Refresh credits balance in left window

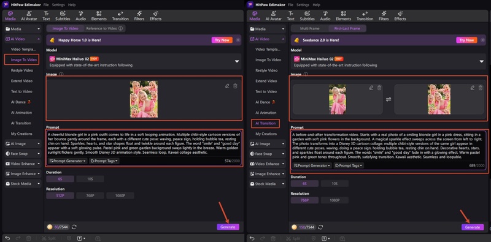coord(74,227)
